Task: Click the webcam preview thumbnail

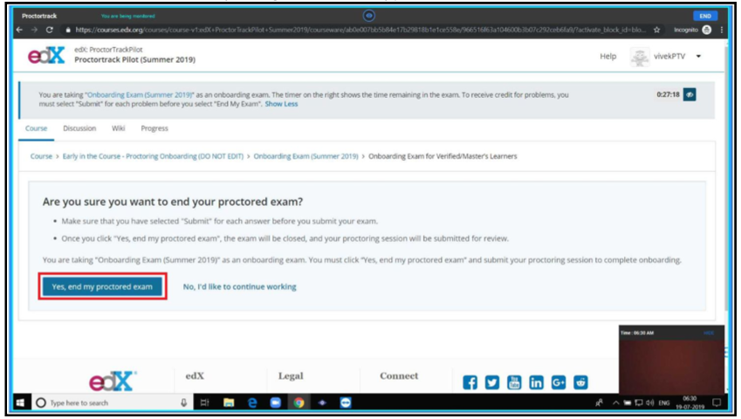Action: pos(671,360)
